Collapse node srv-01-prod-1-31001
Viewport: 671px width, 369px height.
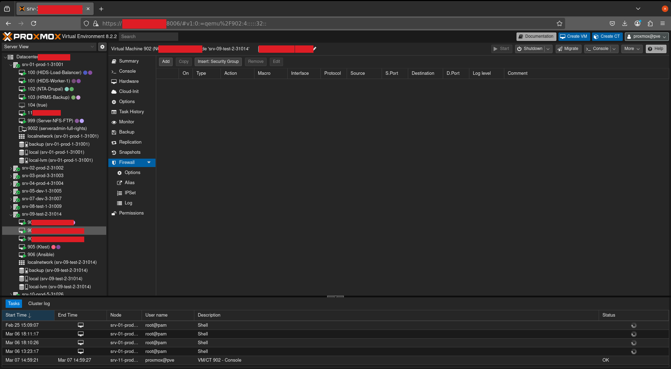[x=11, y=65]
